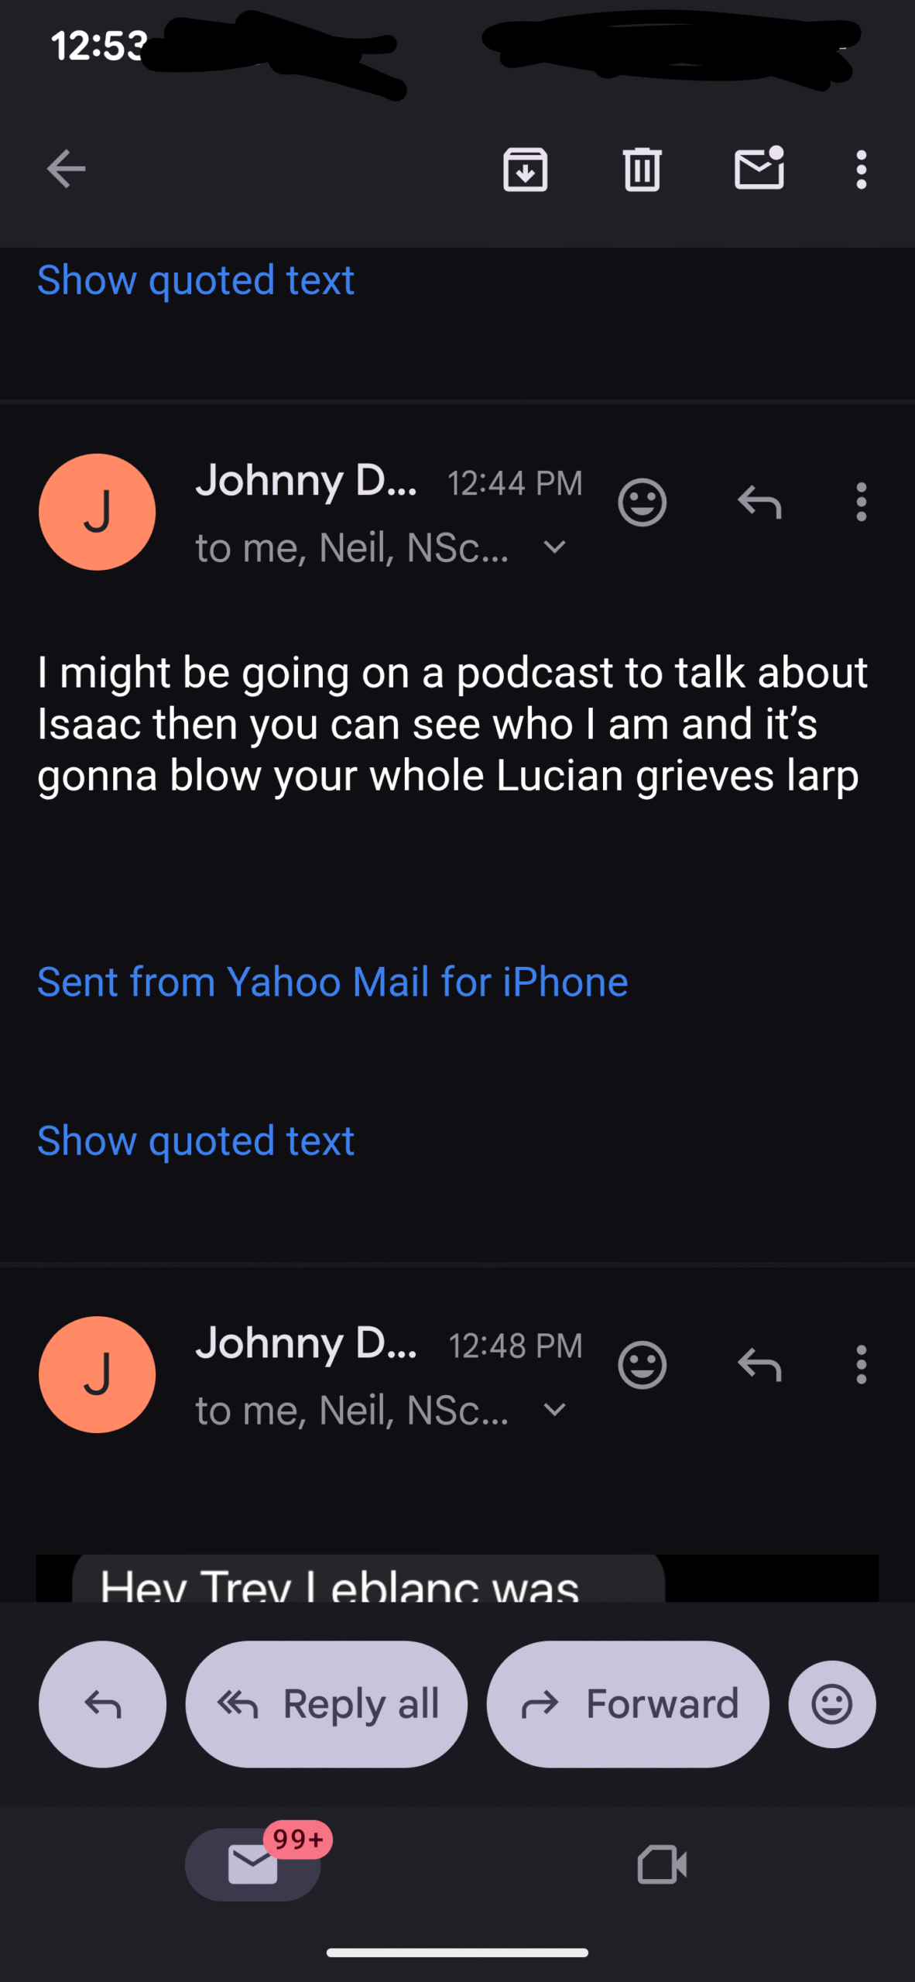Show quoted text under podcast message

(196, 1140)
